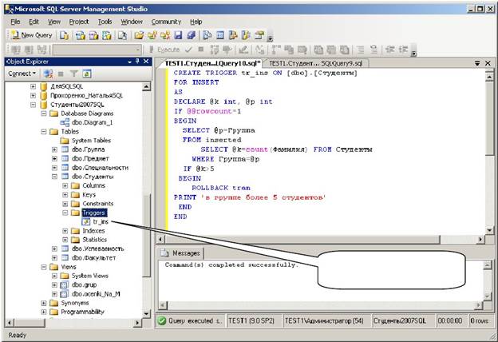Collapse the Database Diagrams folder
This screenshot has width=498, height=342.
tap(44, 113)
